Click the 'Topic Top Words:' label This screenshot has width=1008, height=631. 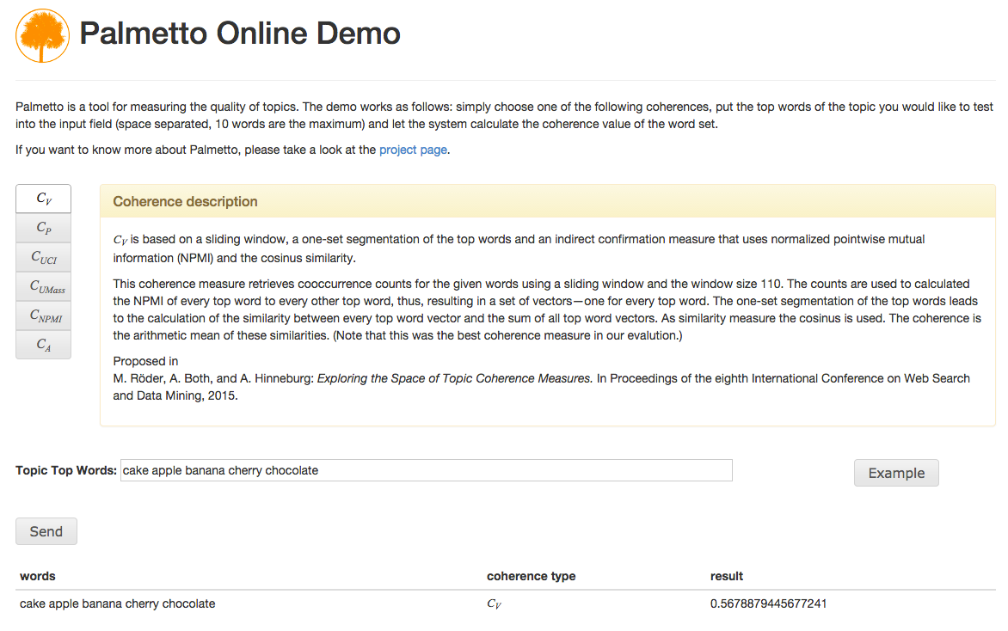coord(66,470)
